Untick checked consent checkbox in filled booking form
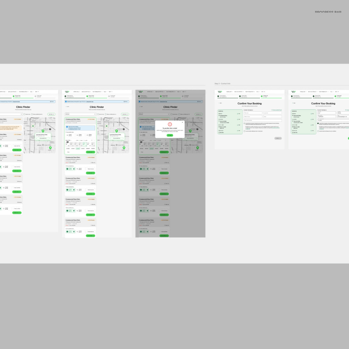349x349 pixels. [x=318, y=123]
